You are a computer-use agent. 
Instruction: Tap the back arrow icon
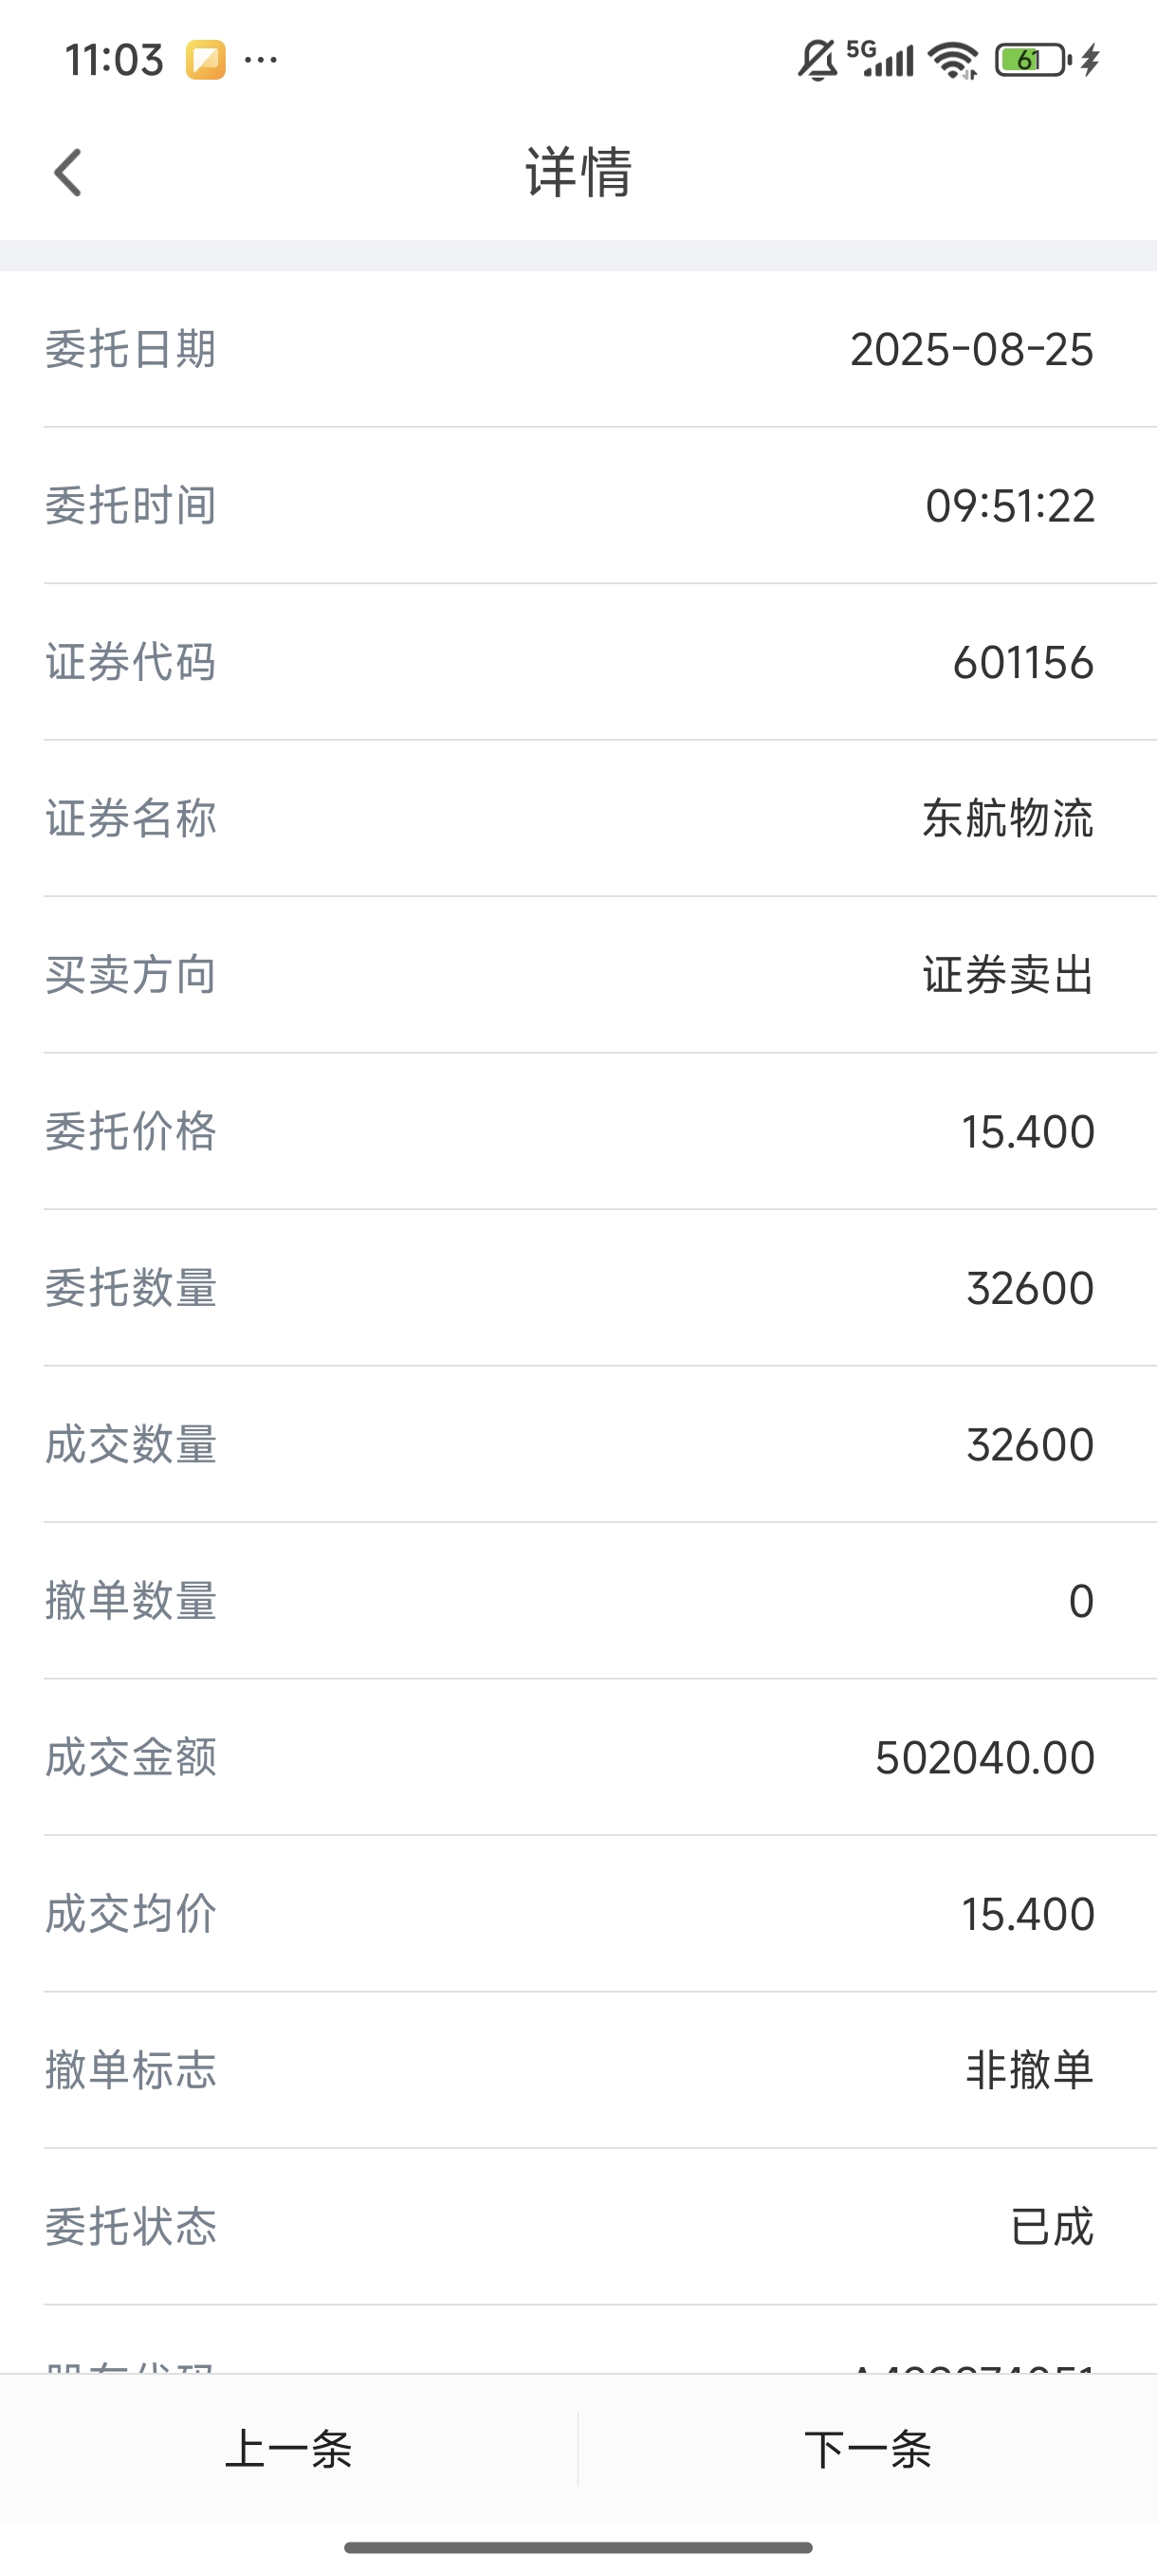coord(68,173)
